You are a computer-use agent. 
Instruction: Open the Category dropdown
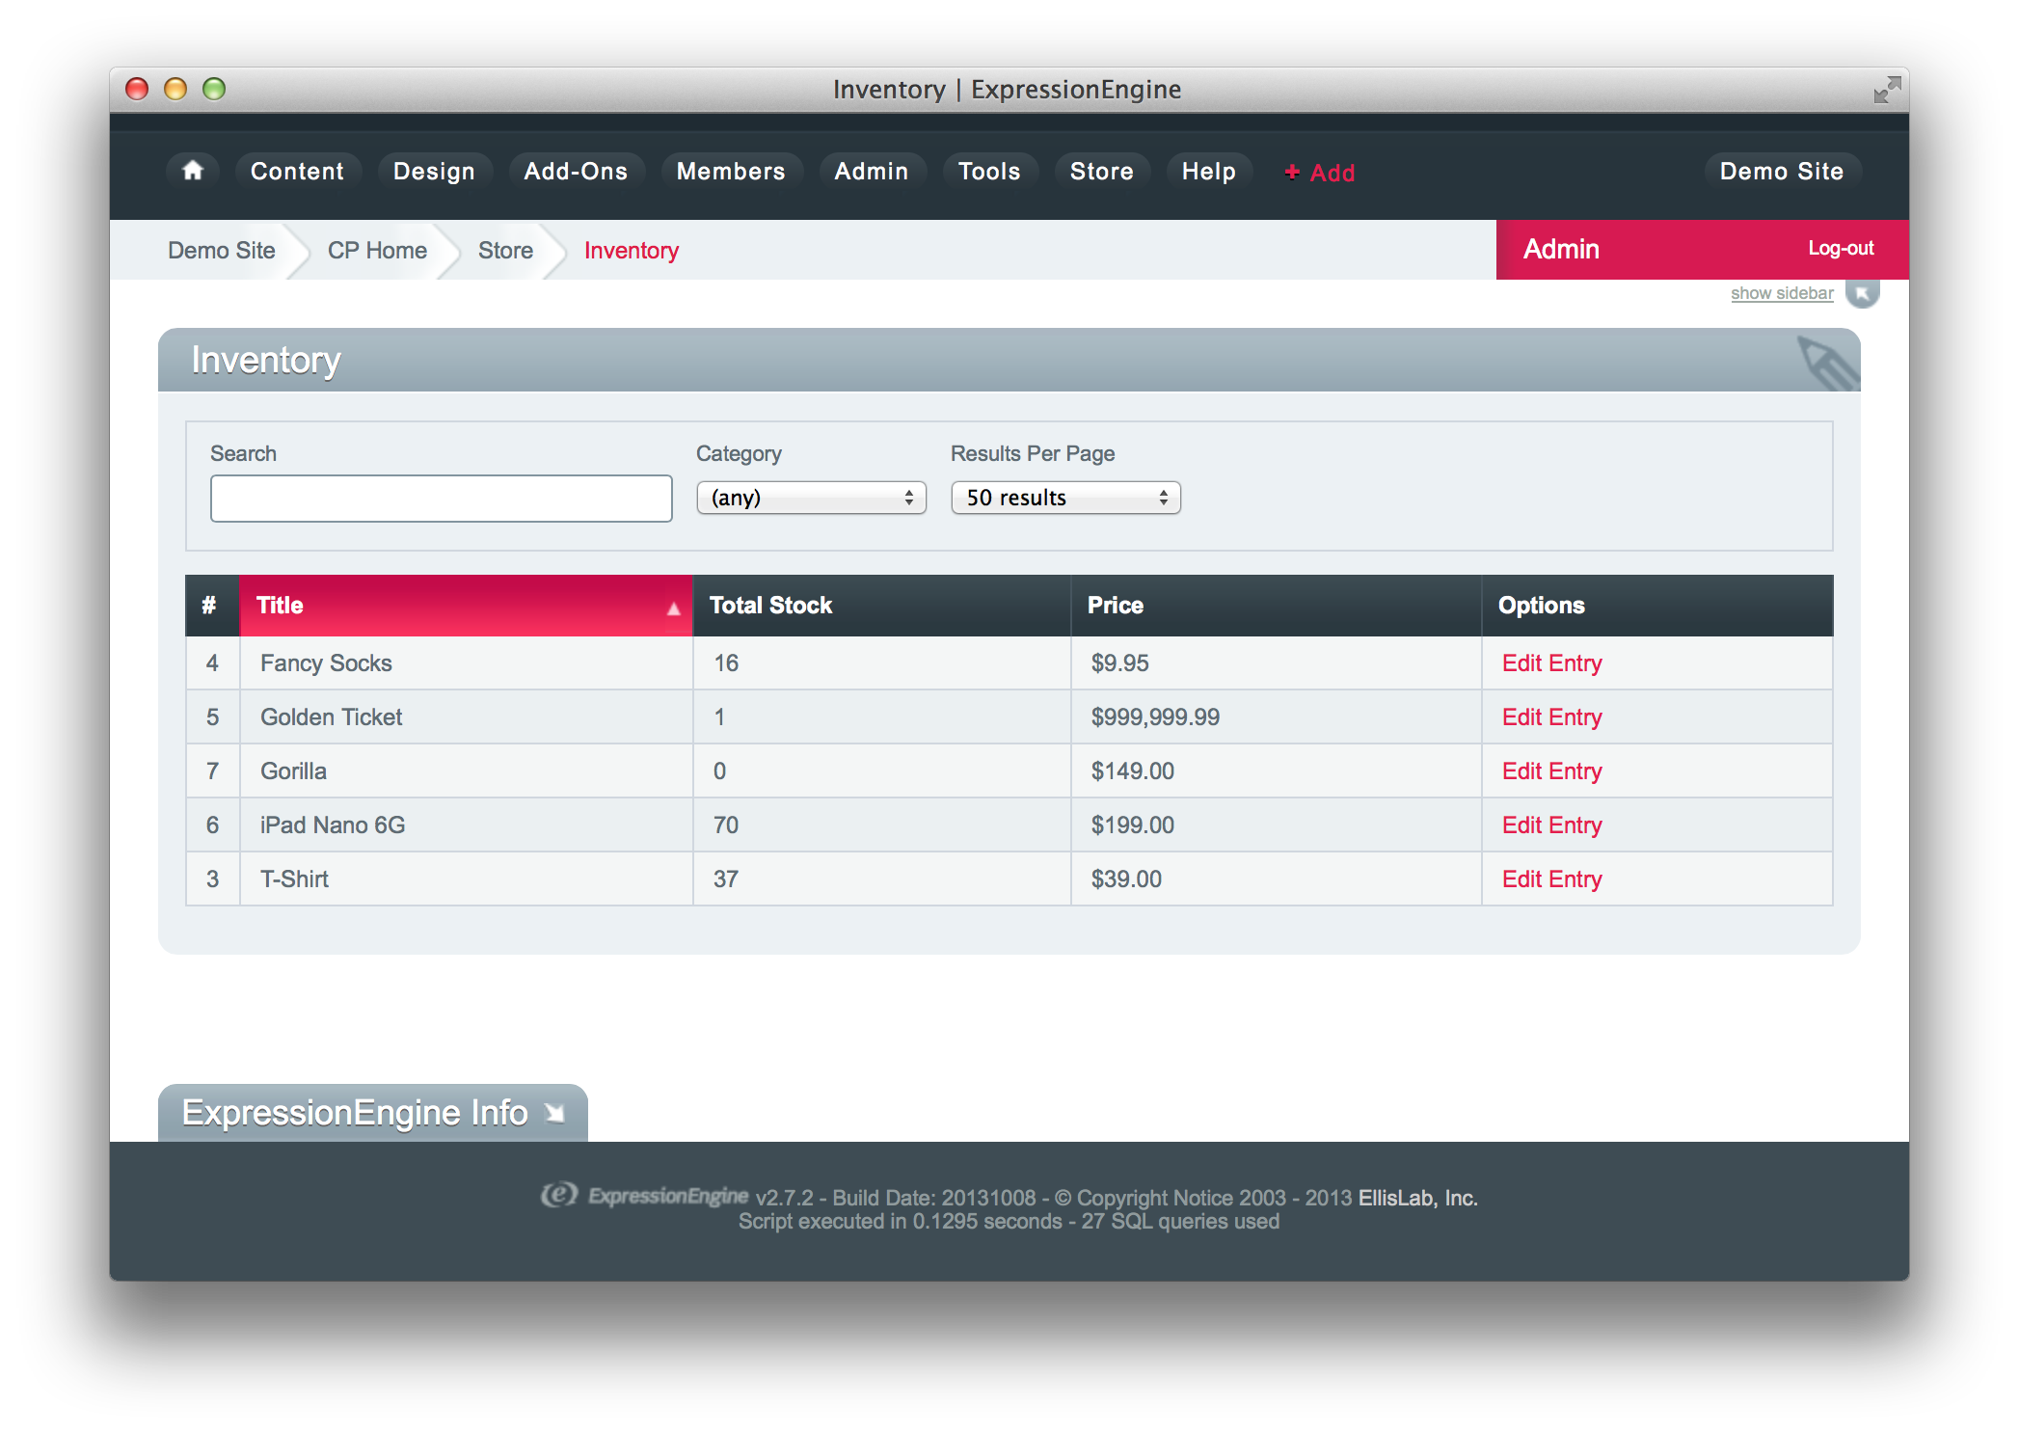click(811, 498)
